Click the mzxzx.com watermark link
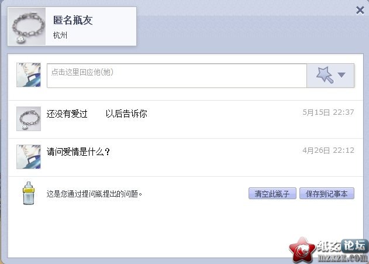This screenshot has width=369, height=264. 343,258
